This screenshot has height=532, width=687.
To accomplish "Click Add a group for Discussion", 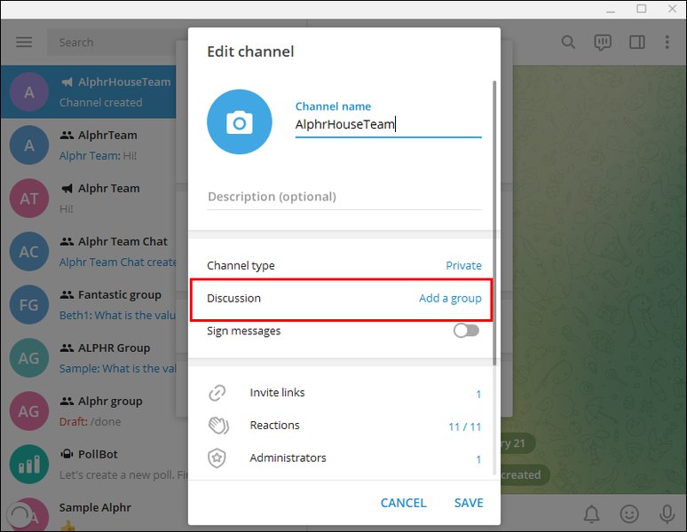I will click(x=450, y=299).
